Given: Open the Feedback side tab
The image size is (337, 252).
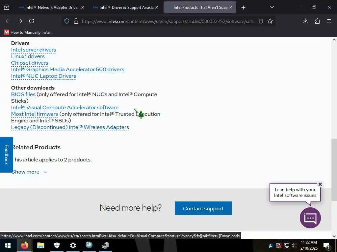Looking at the screenshot, I should 7,155.
